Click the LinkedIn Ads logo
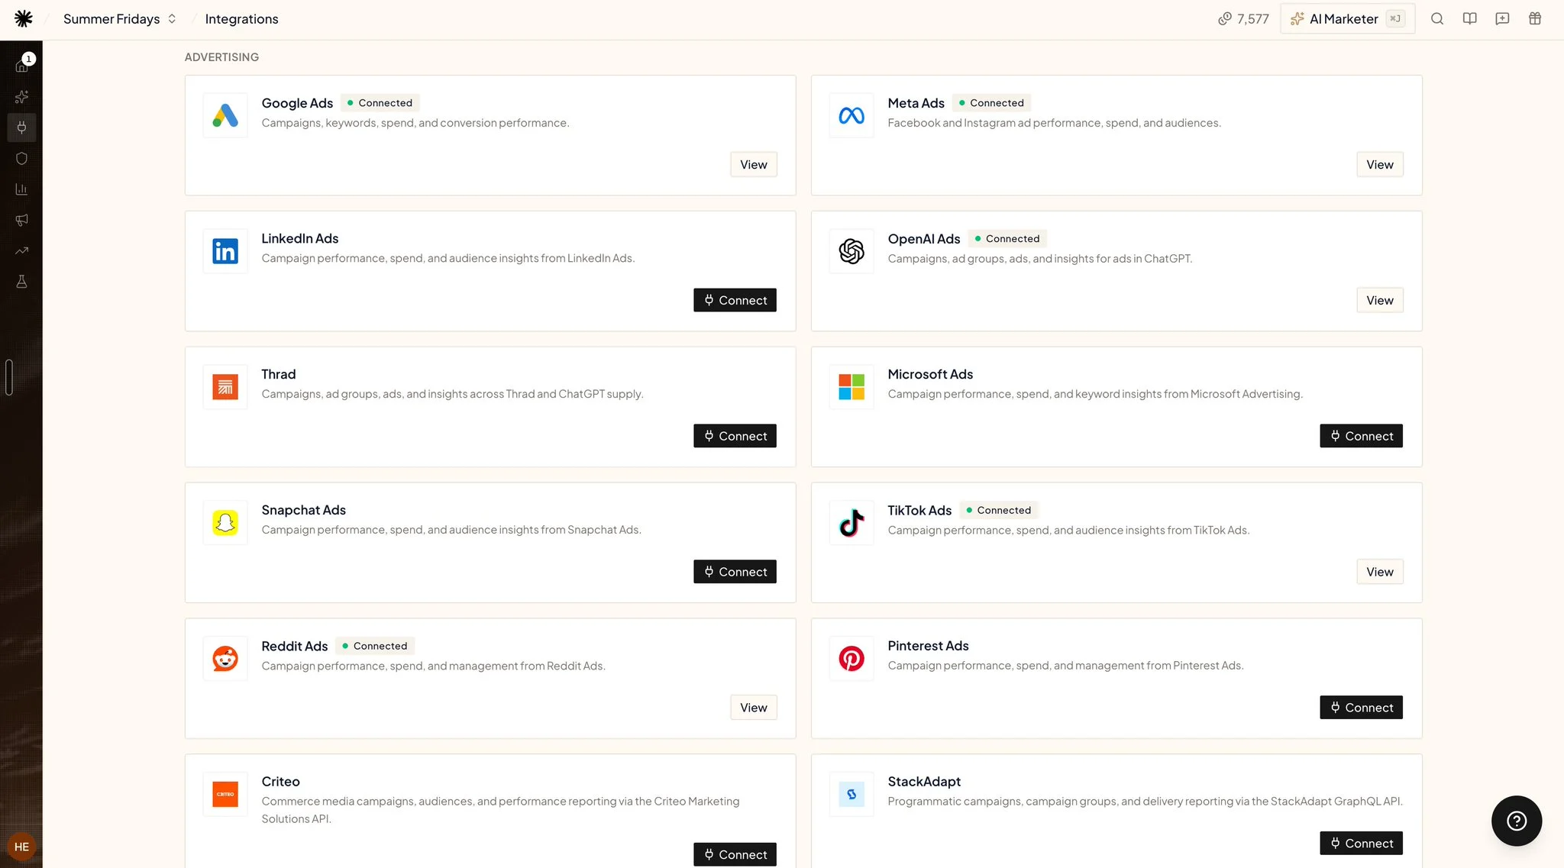The height and width of the screenshot is (868, 1564). click(225, 251)
